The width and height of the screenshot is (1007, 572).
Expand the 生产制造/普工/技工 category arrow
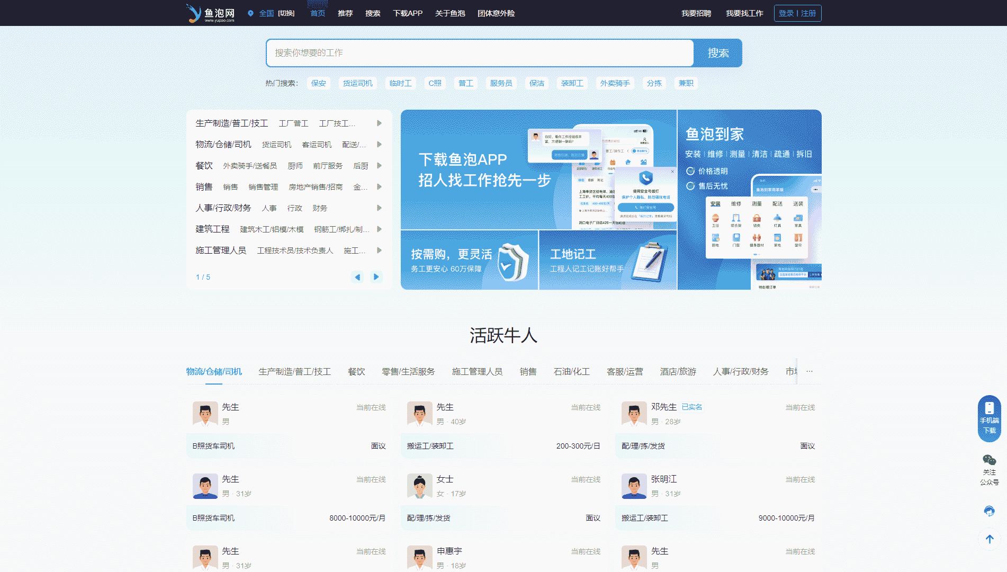click(x=379, y=123)
